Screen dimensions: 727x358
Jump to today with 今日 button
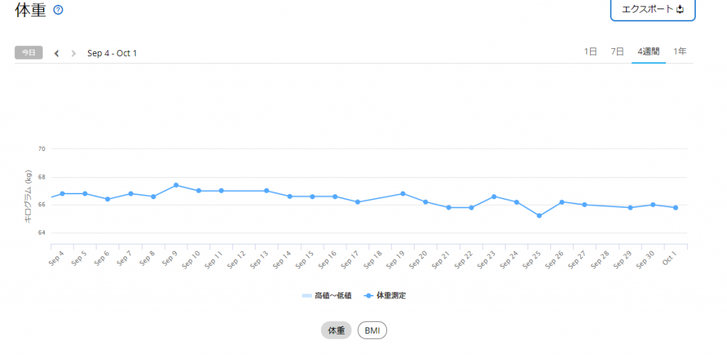point(28,52)
